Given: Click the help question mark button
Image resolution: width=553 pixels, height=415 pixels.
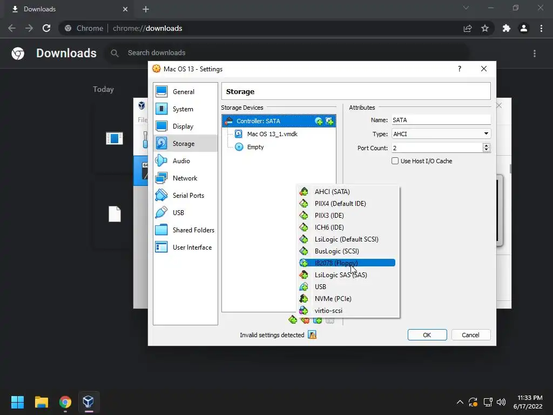Looking at the screenshot, I should pyautogui.click(x=459, y=69).
